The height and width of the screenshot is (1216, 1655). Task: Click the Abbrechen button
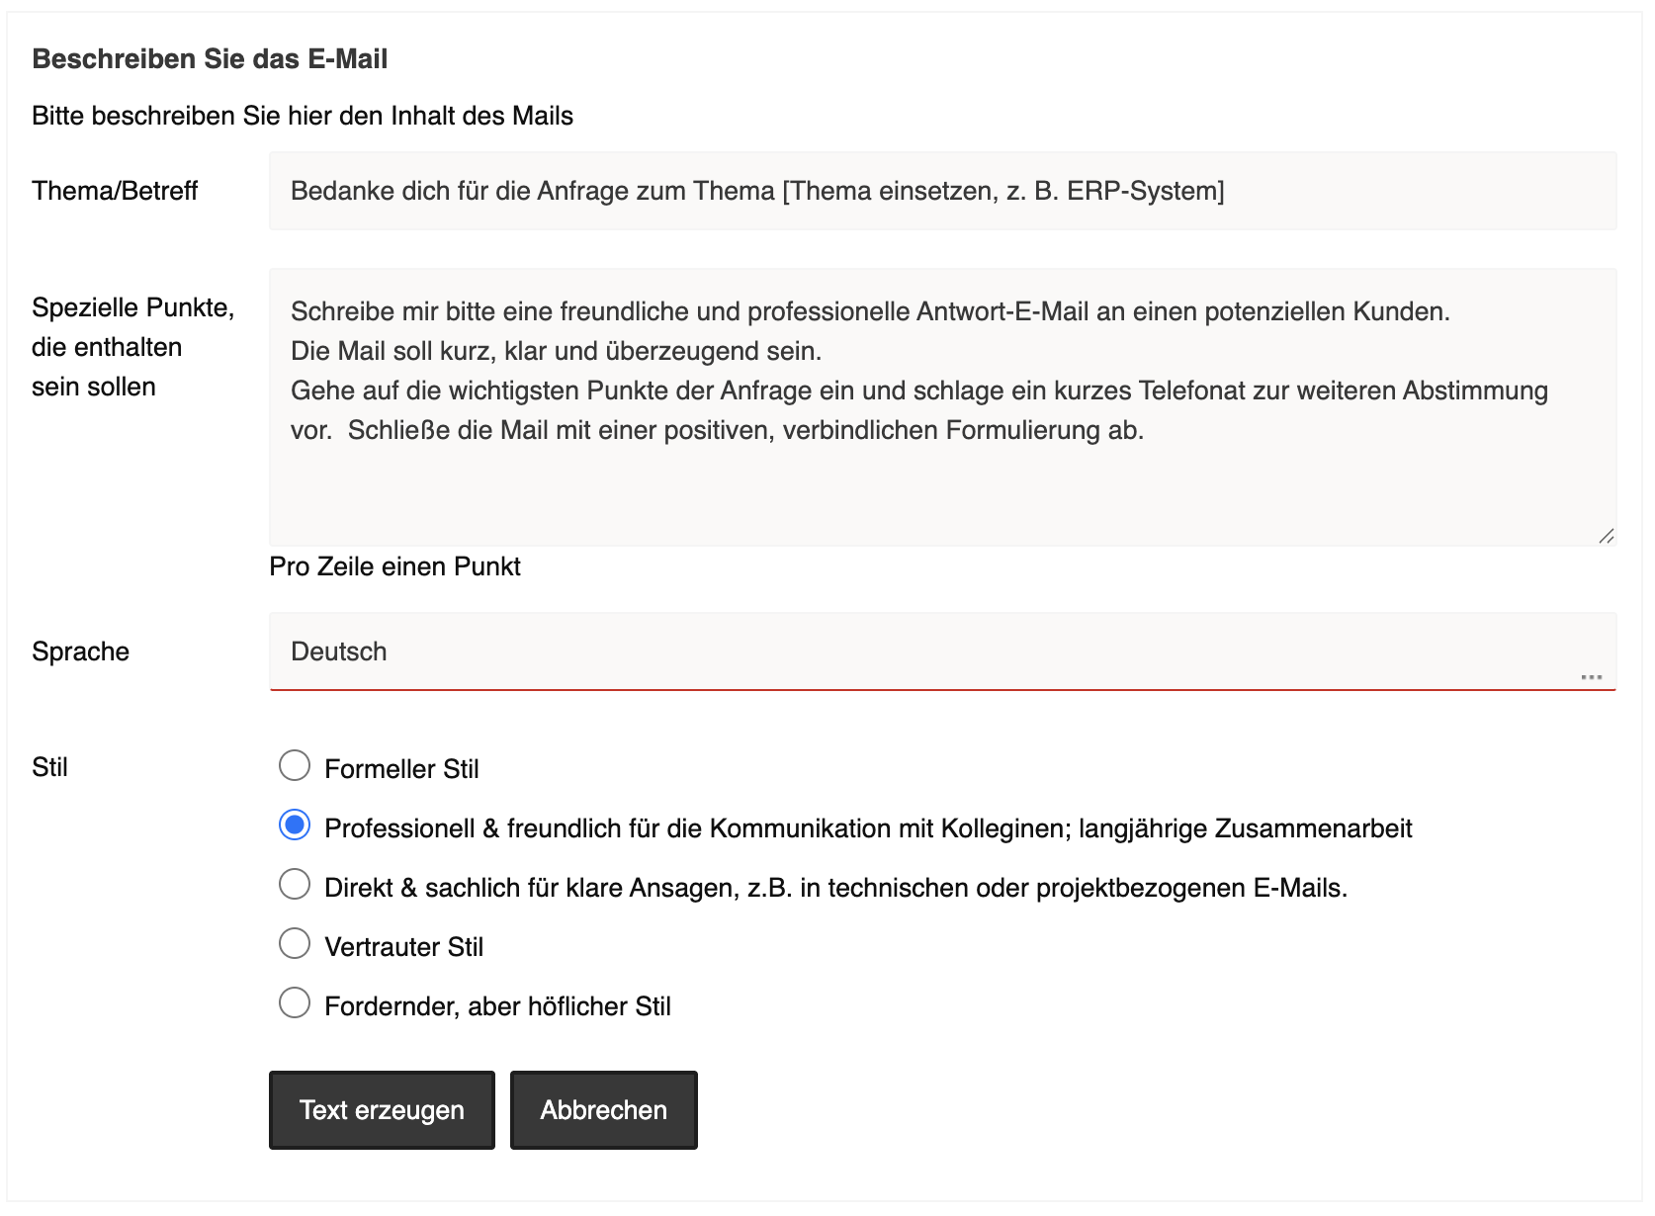pos(603,1110)
